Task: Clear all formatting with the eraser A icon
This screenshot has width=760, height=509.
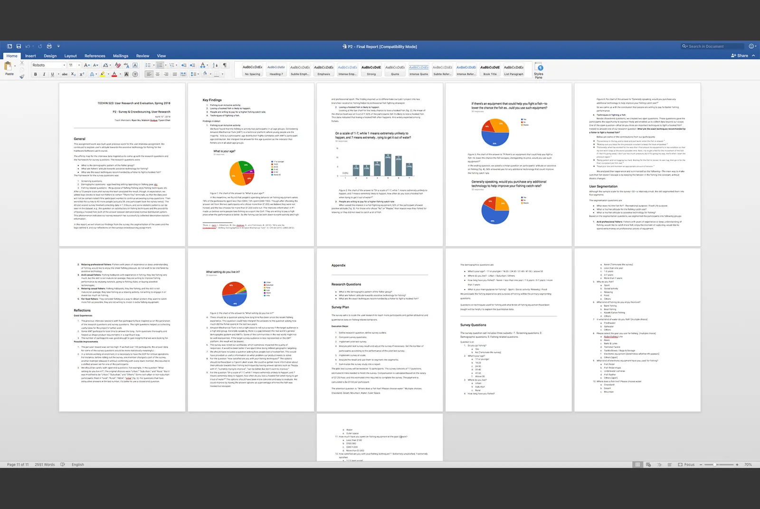Action: [118, 65]
